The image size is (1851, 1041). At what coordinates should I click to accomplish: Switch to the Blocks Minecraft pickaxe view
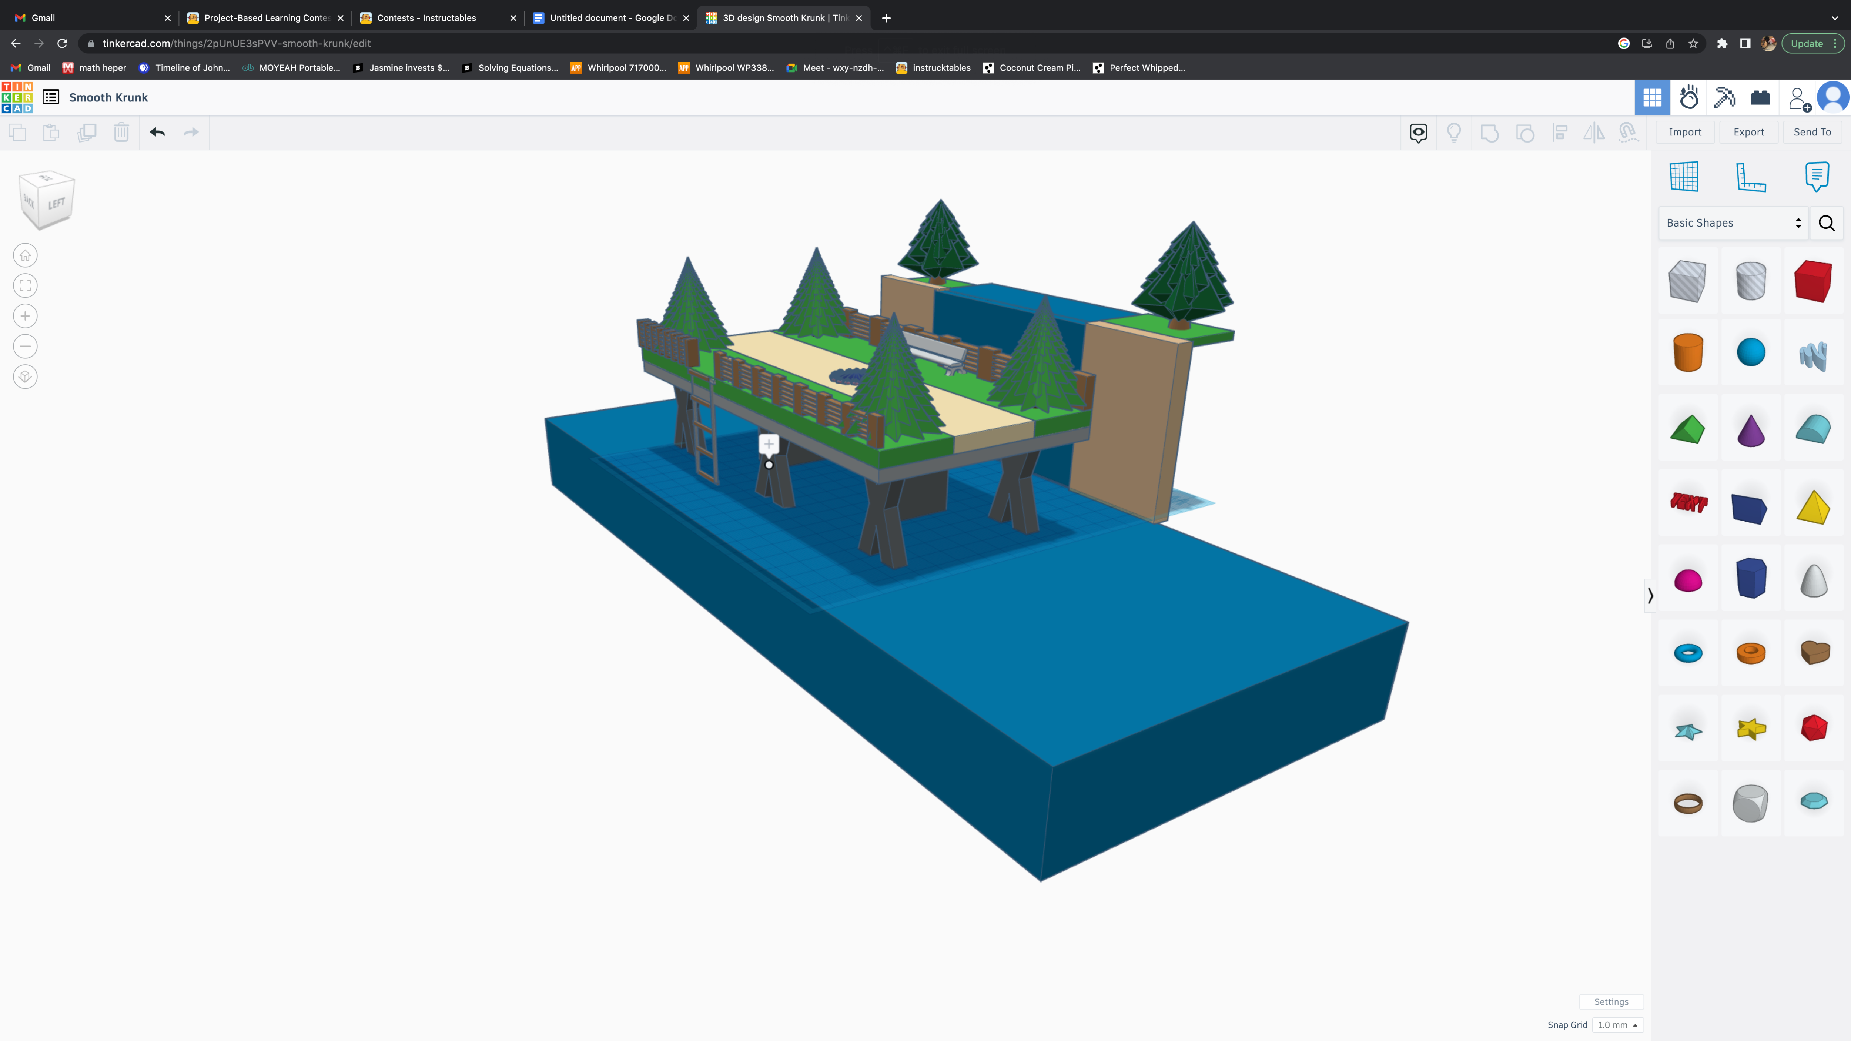coord(1724,98)
